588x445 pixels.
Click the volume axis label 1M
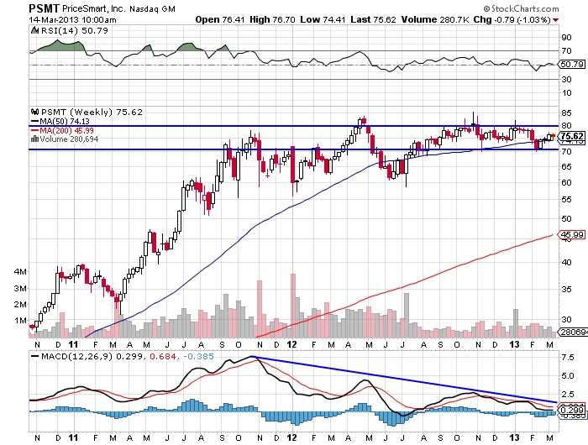coord(20,321)
